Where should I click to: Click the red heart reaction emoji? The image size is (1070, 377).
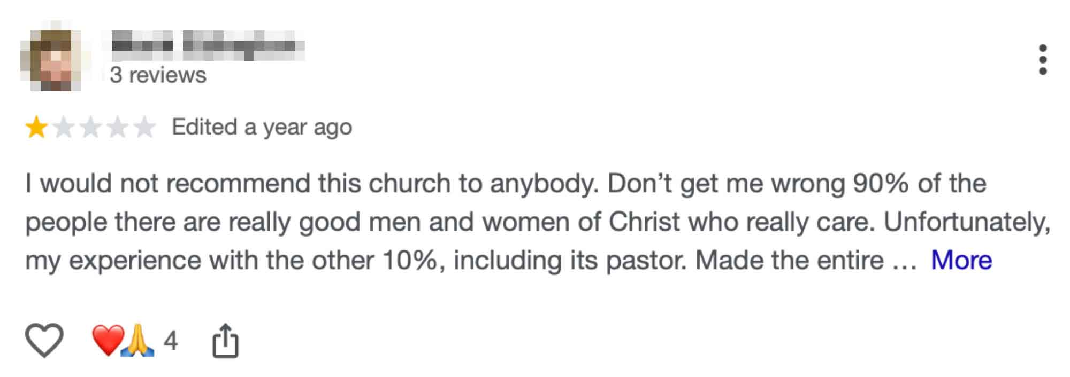[x=107, y=340]
